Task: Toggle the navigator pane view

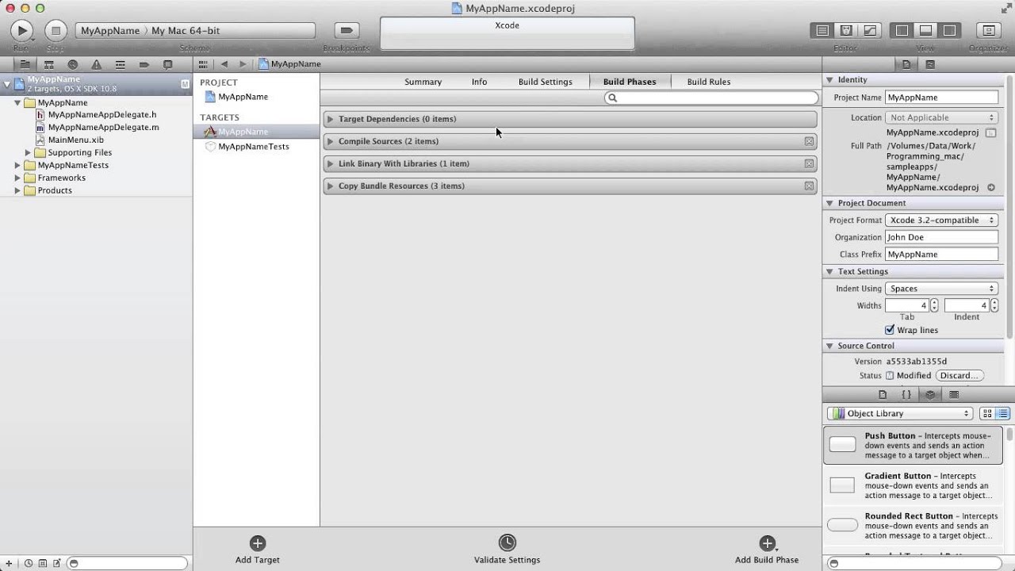Action: 902,30
